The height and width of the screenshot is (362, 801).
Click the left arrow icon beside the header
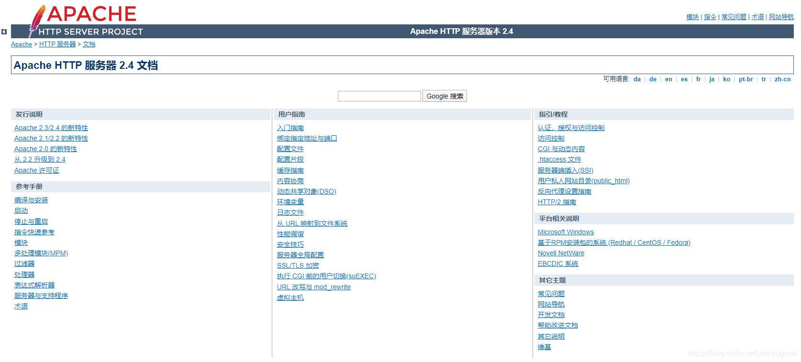[x=4, y=32]
